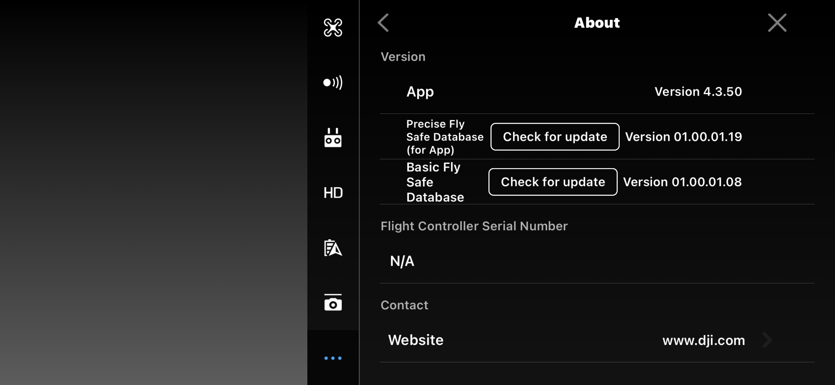Open visual sensing settings icon

[x=333, y=82]
